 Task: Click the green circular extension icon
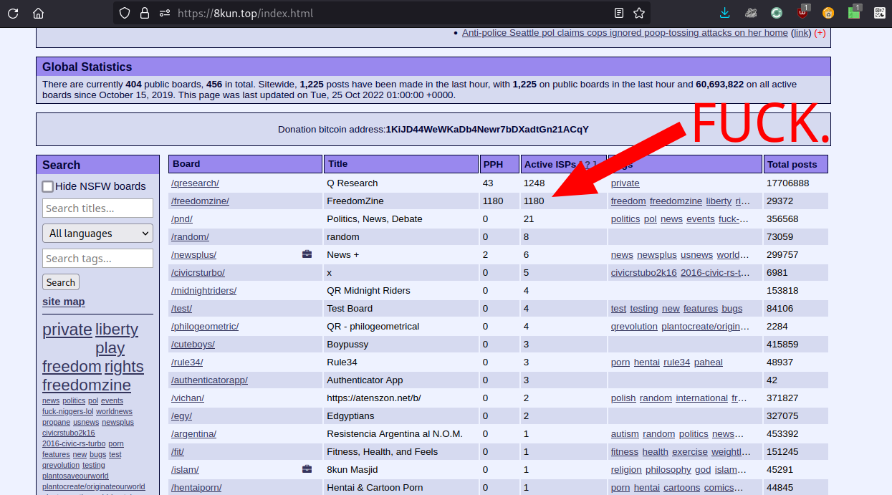pyautogui.click(x=777, y=13)
